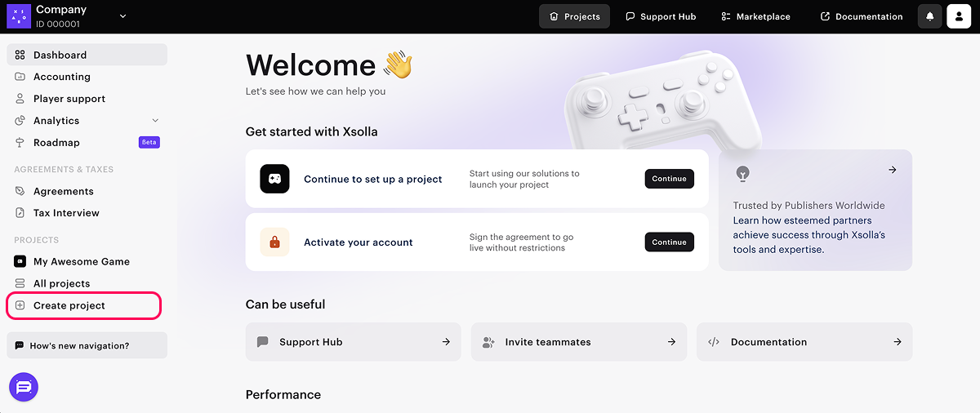The width and height of the screenshot is (980, 413).
Task: Open the Support Hub arrow card
Action: (353, 342)
